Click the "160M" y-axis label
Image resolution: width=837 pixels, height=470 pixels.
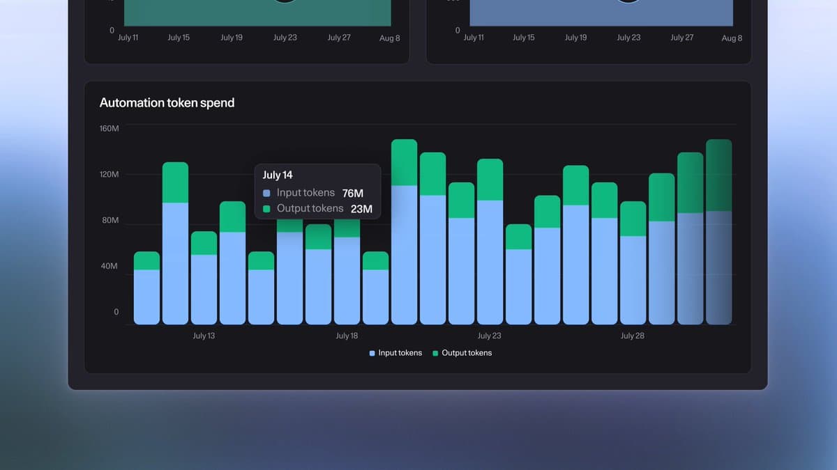click(x=110, y=128)
